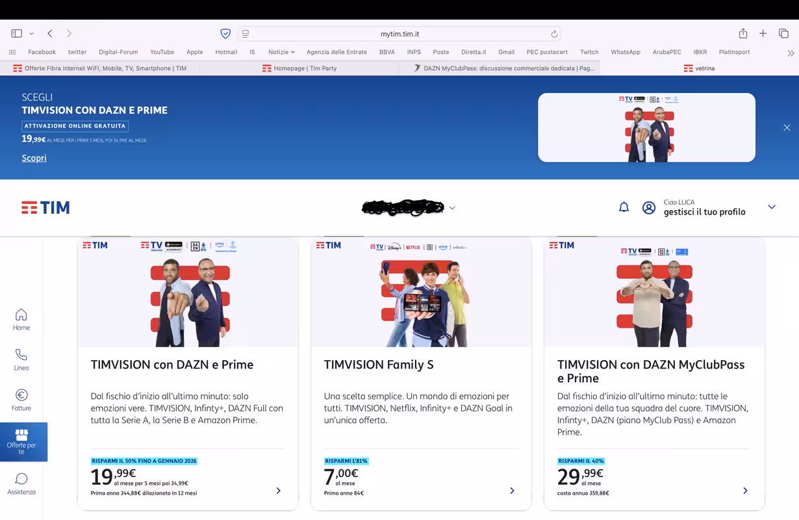This screenshot has width=799, height=520.
Task: Click TIMVISION con DAZN MyClubPass title
Action: (651, 371)
